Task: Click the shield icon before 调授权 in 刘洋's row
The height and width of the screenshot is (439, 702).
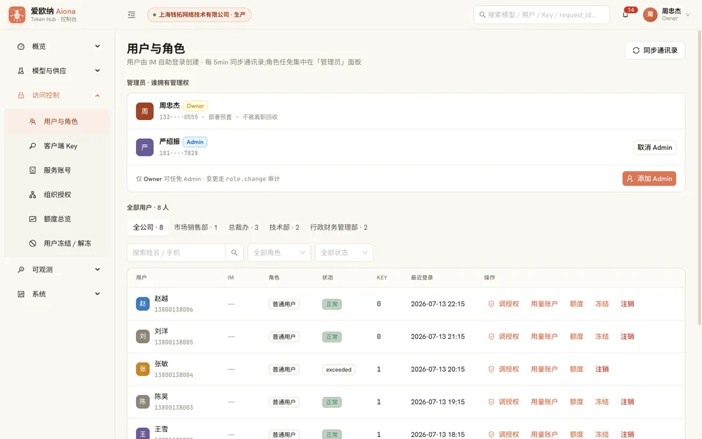Action: tap(491, 336)
